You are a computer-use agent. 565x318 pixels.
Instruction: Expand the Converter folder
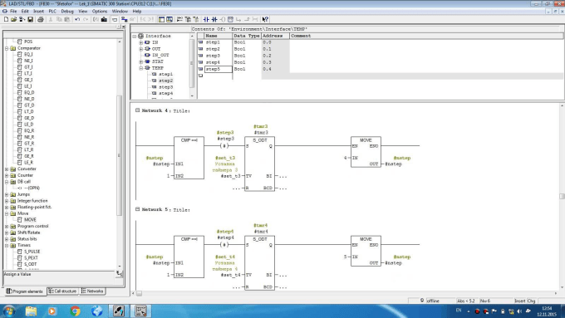pyautogui.click(x=7, y=169)
